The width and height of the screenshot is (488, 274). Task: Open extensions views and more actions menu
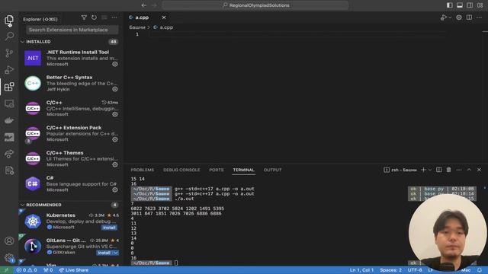pyautogui.click(x=114, y=18)
